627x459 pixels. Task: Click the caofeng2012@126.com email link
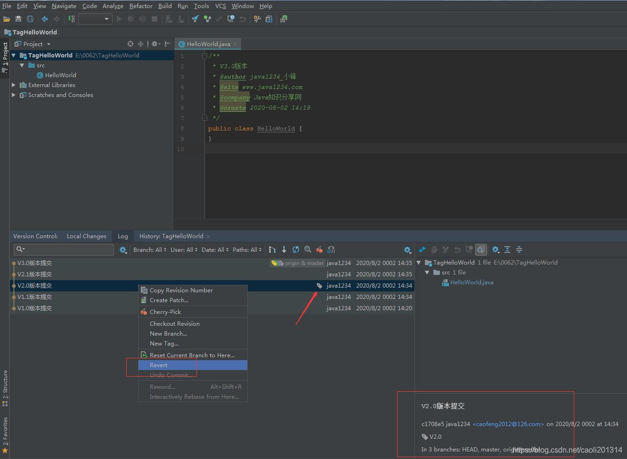tap(508, 424)
